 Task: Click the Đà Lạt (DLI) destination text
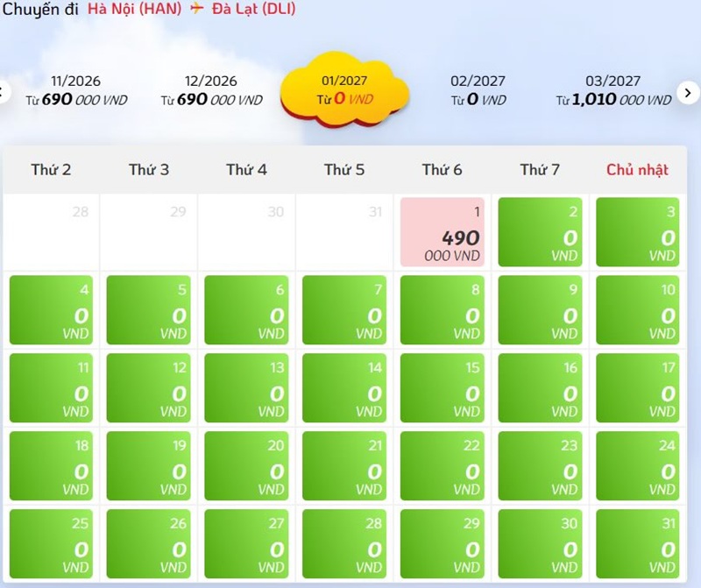click(x=253, y=9)
